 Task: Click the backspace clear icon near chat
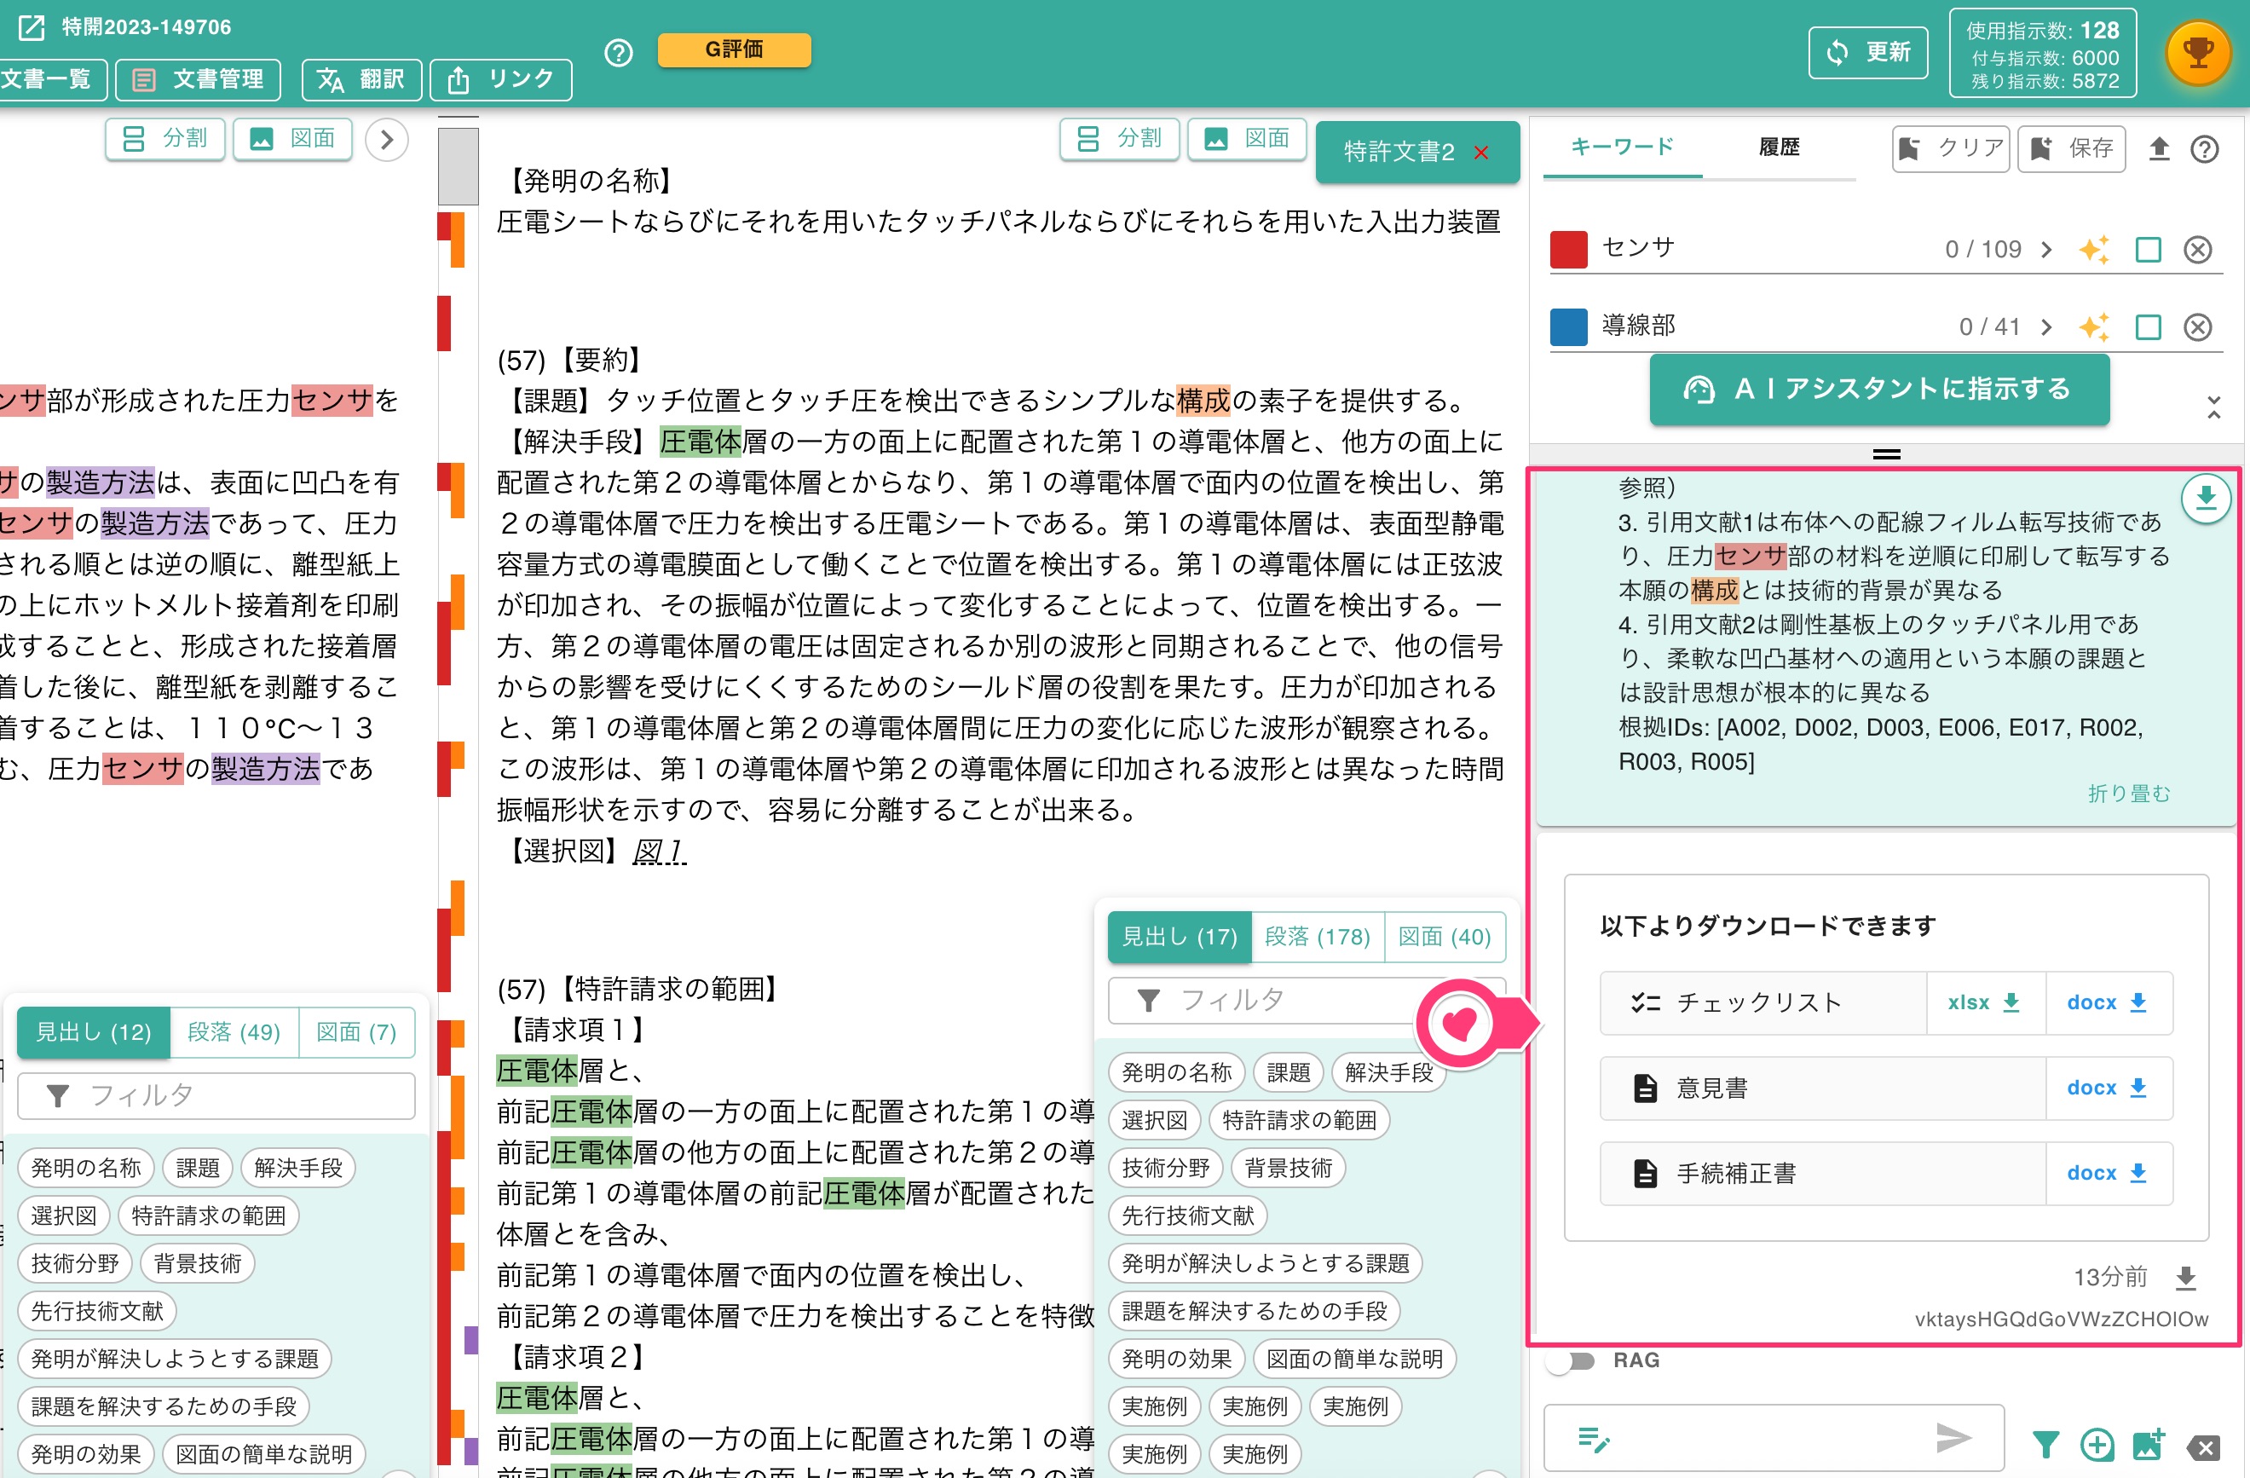pos(2204,1446)
